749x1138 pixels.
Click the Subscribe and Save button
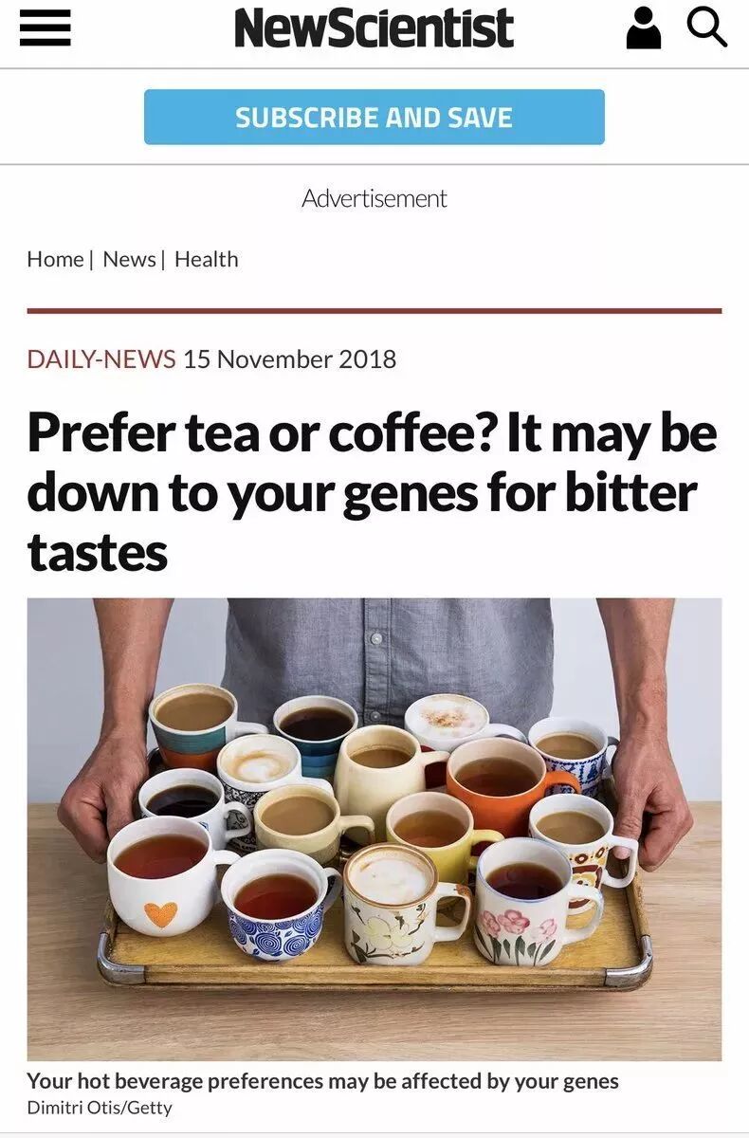(374, 118)
